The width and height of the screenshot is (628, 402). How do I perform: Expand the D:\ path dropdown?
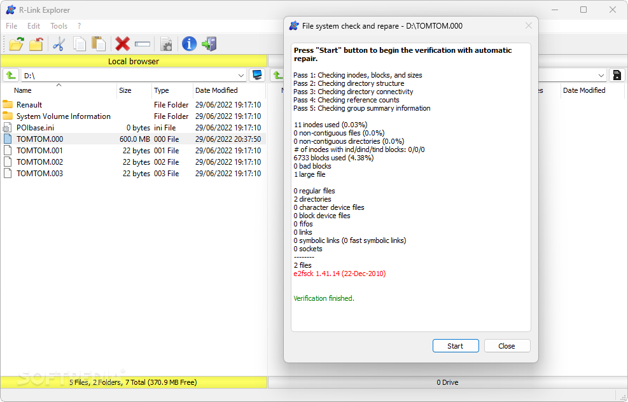pos(241,75)
